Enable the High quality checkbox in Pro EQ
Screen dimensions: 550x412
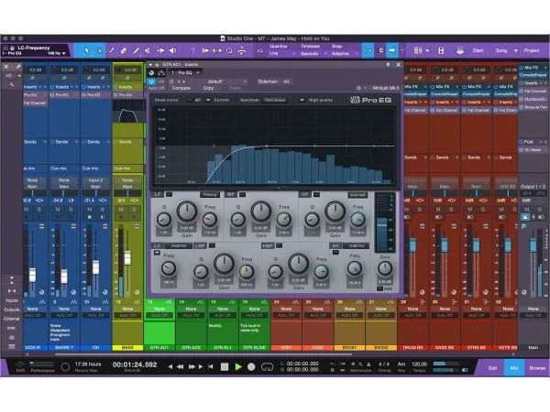tap(302, 99)
